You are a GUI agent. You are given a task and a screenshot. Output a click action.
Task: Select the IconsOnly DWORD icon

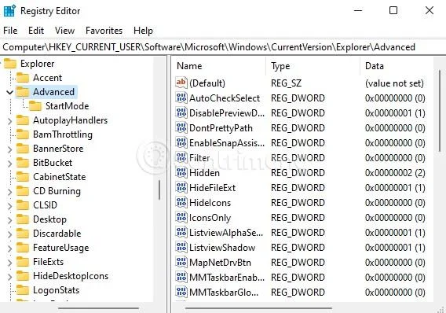[x=181, y=217]
